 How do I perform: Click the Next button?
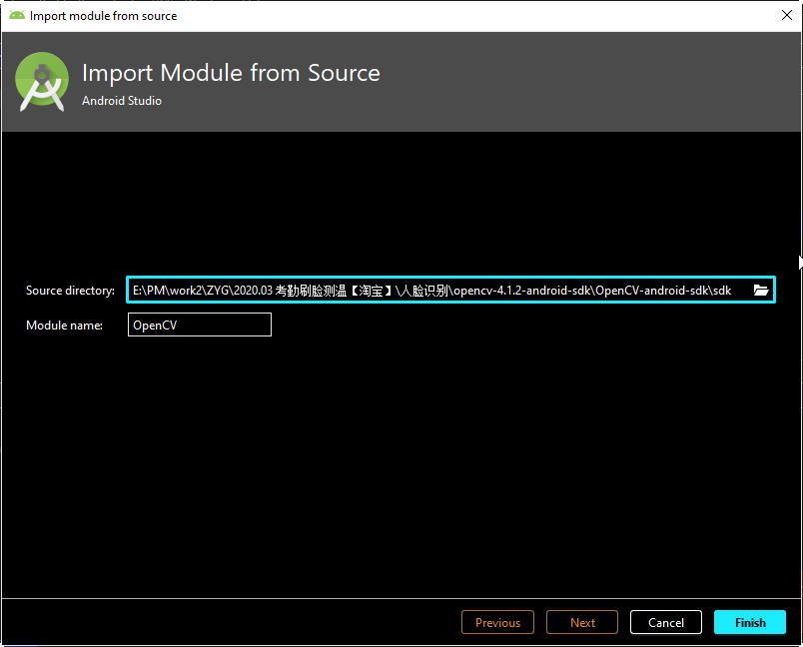tap(581, 621)
